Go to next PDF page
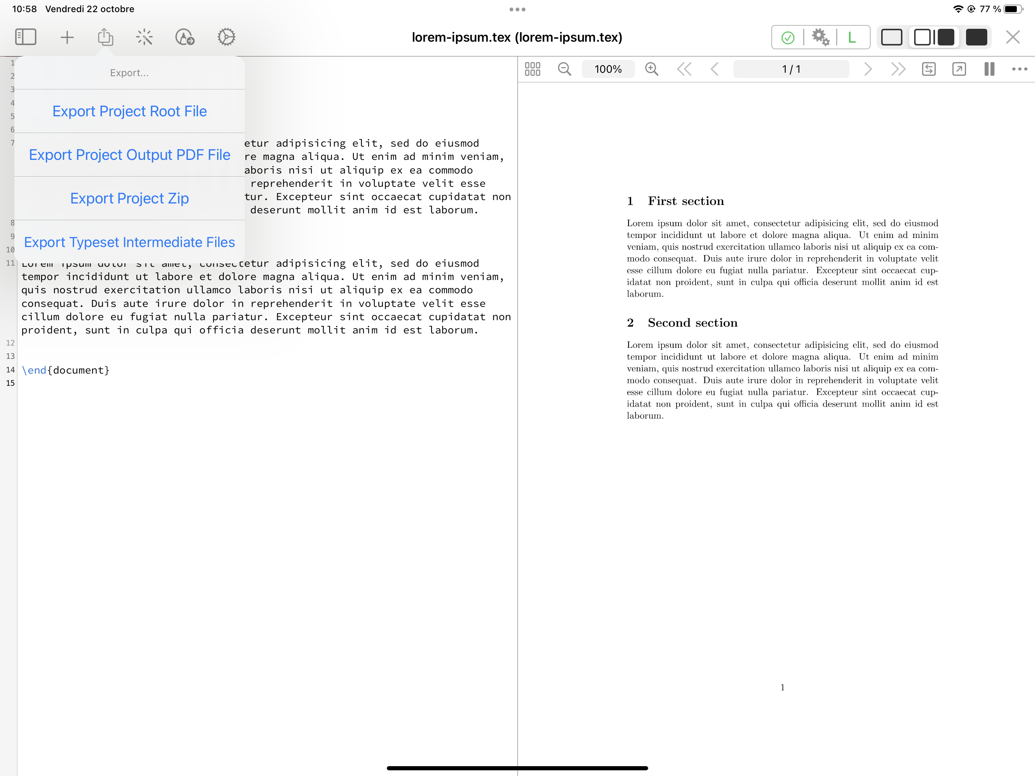This screenshot has width=1035, height=776. coord(868,69)
